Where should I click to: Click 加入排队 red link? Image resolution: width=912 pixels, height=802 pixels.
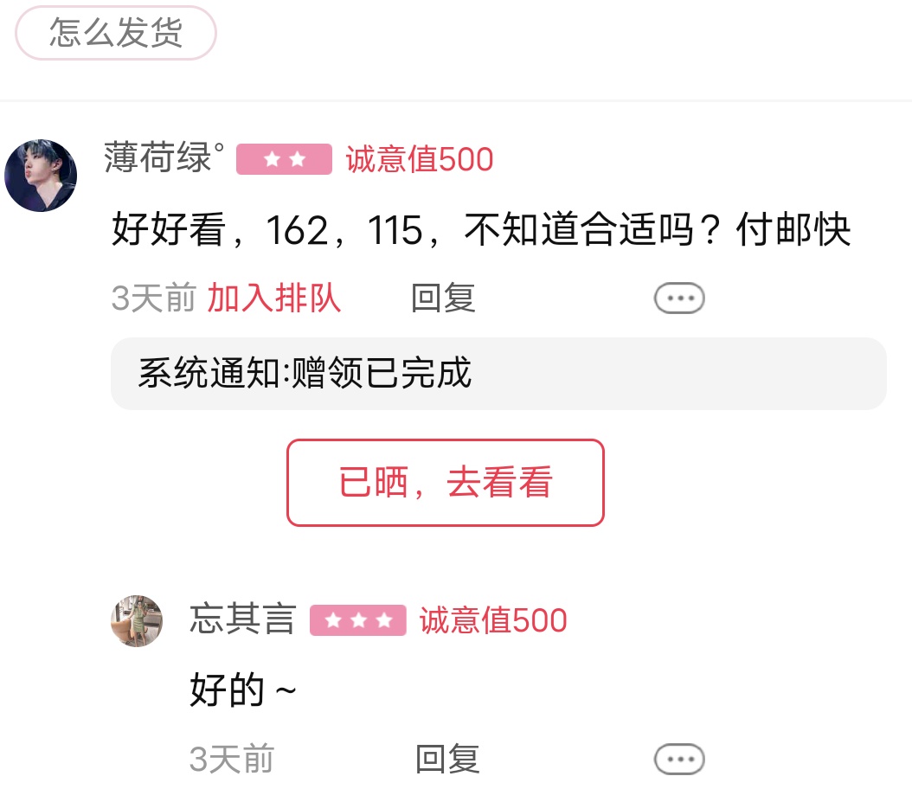(x=274, y=298)
